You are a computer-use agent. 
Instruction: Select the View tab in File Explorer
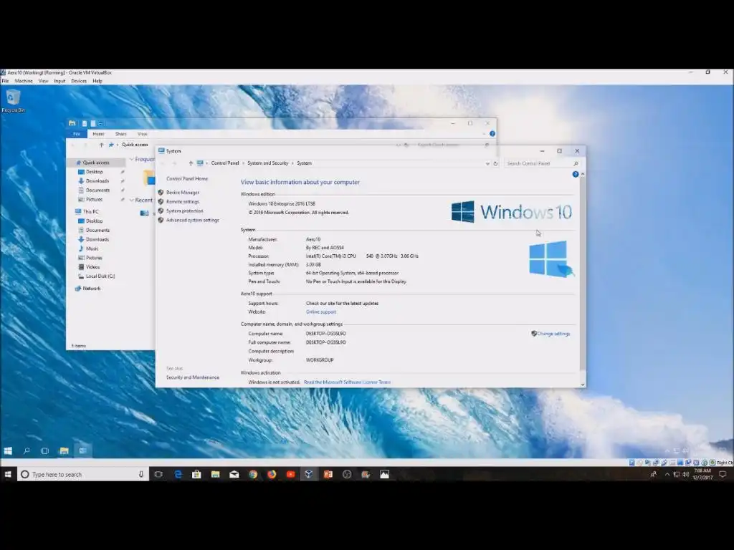(143, 134)
